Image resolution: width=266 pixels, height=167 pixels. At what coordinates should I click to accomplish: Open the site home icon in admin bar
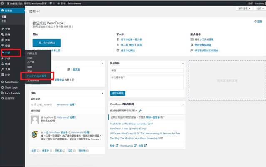pyautogui.click(x=8, y=3)
